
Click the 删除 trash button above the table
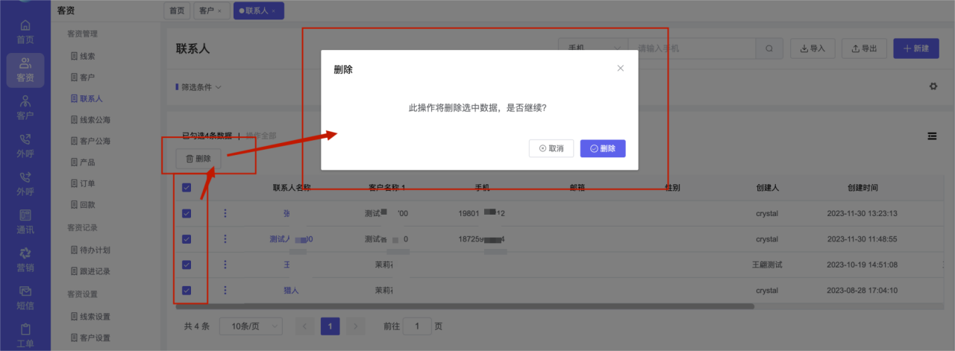coord(198,159)
